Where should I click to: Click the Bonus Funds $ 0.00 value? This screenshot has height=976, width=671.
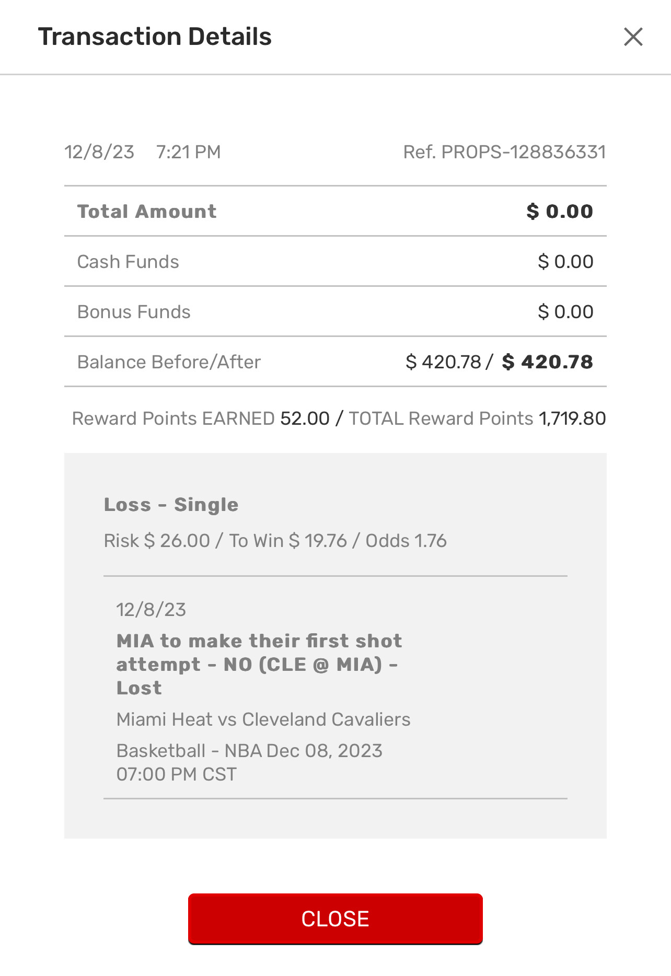[565, 312]
